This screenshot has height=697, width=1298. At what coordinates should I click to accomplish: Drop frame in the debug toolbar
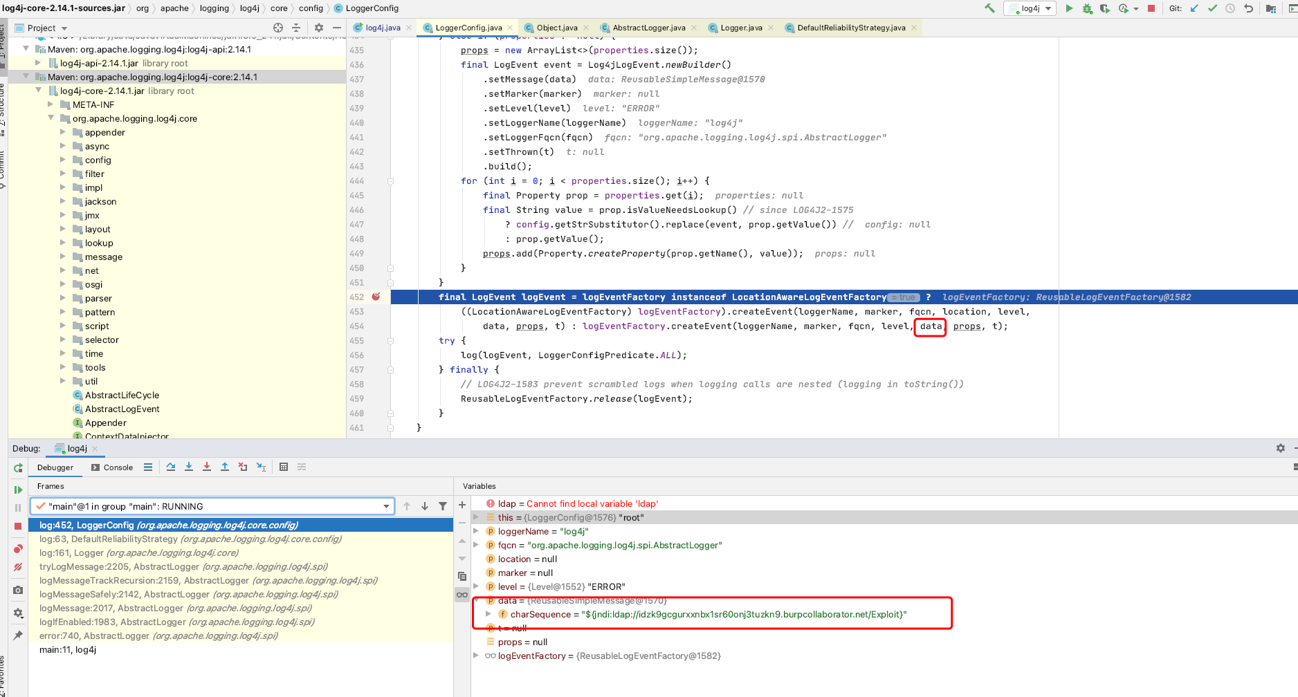tap(243, 467)
